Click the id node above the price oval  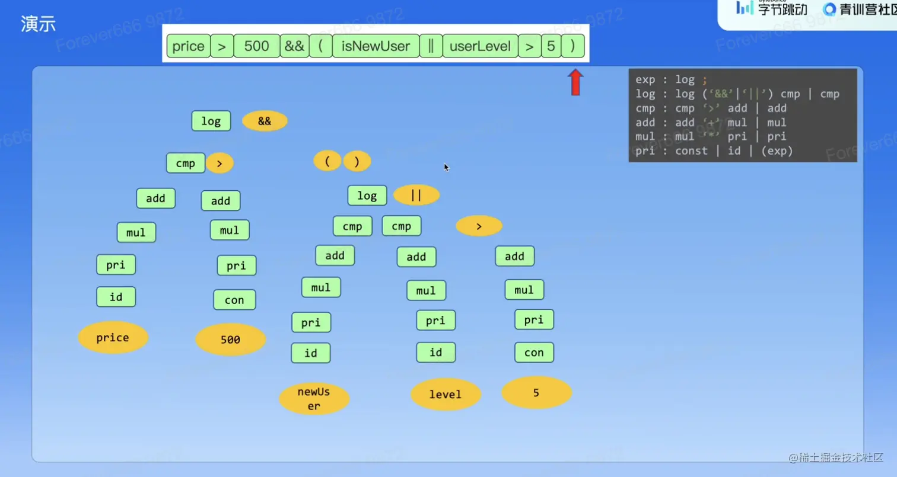click(116, 297)
